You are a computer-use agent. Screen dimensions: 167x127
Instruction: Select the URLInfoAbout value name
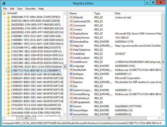coord(81,98)
